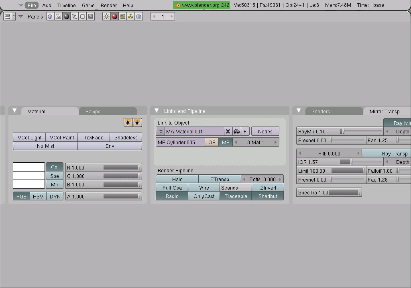Image resolution: width=411 pixels, height=288 pixels.
Task: Show the Radiosity buttons icon
Action: coord(130,16)
